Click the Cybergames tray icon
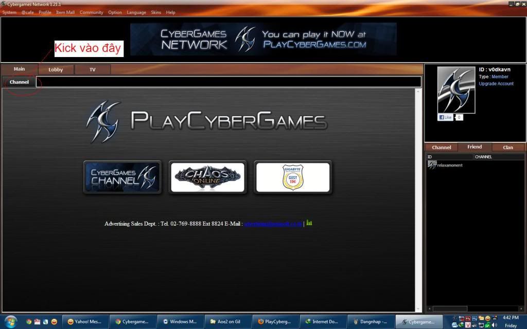Screen dimensions: 527x329 tap(455, 318)
